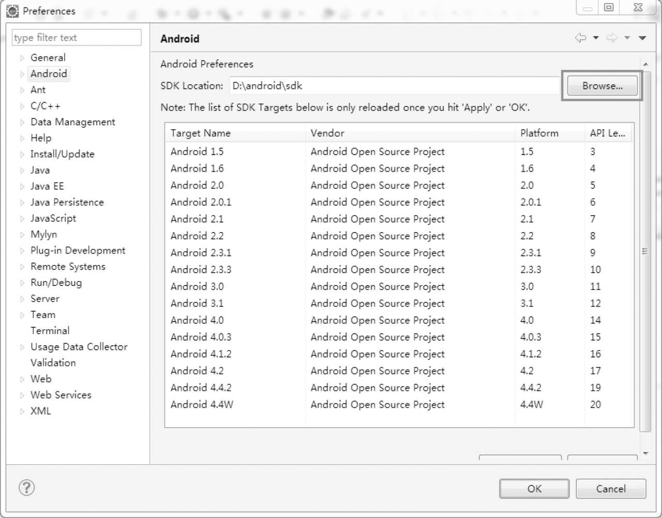Select the Android 2.2 target row
Screen dimensions: 662x518
pos(399,236)
